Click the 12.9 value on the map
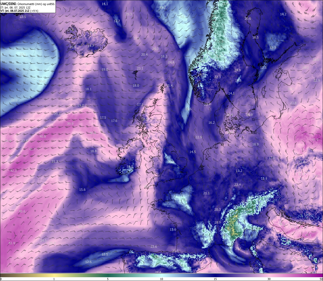Screen dimensions: 323x281 [264, 179]
